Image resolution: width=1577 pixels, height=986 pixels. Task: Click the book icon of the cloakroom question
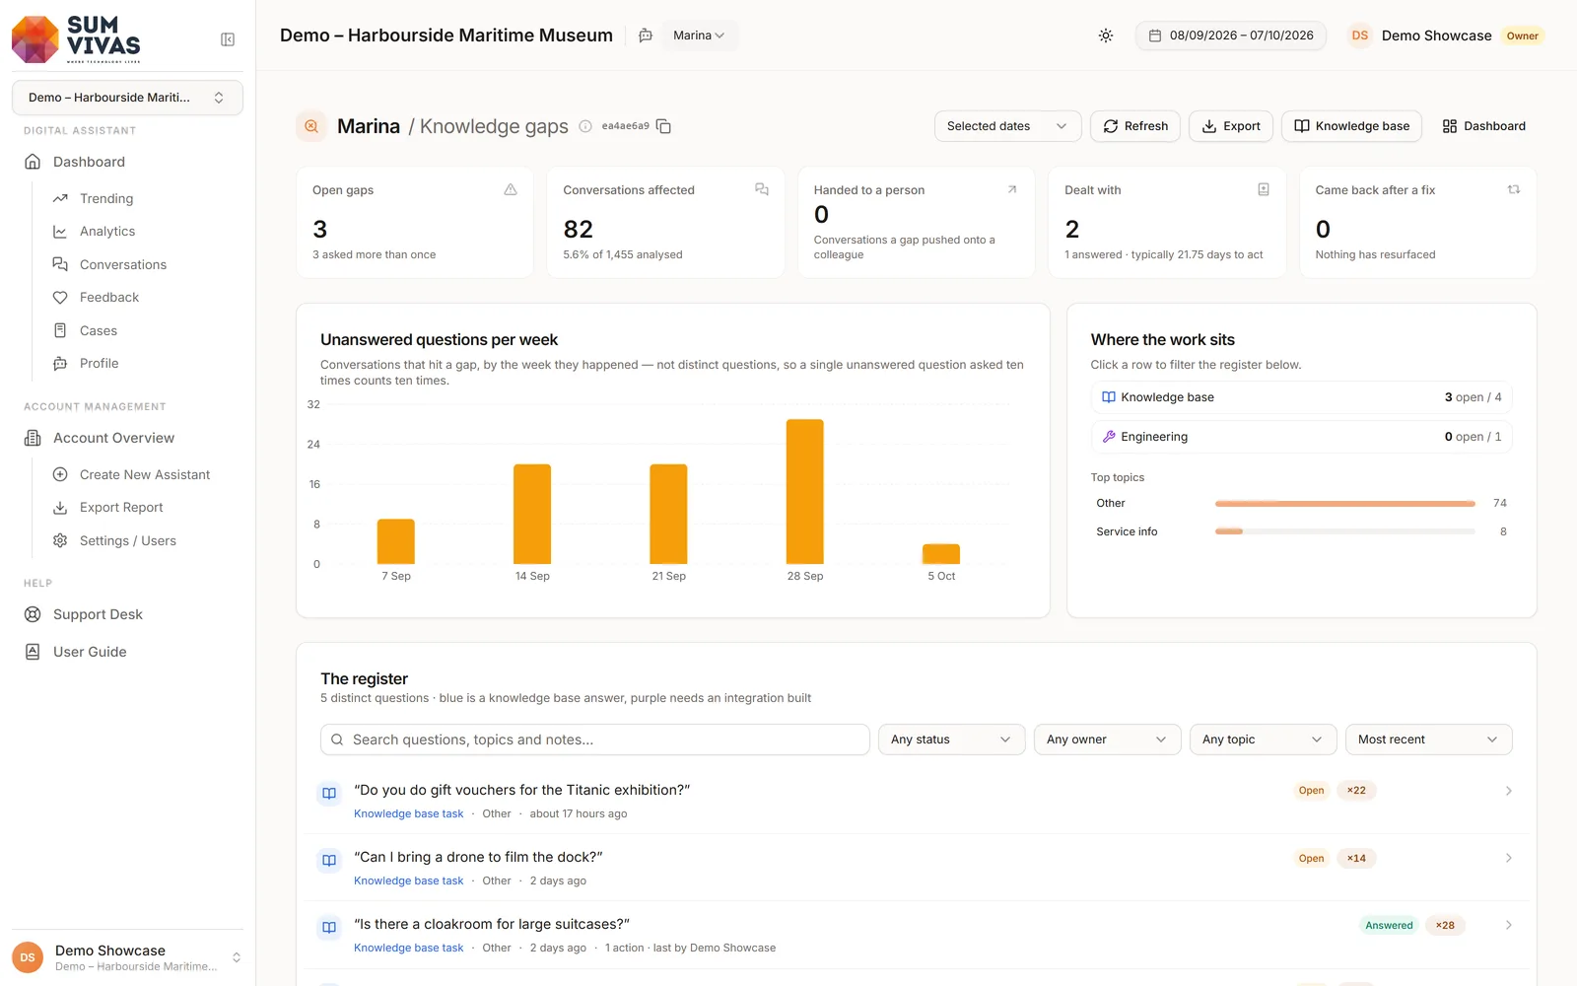[x=329, y=927]
